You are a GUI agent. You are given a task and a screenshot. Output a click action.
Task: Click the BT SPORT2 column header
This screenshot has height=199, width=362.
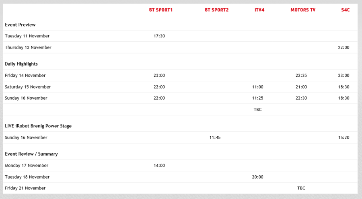216,10
